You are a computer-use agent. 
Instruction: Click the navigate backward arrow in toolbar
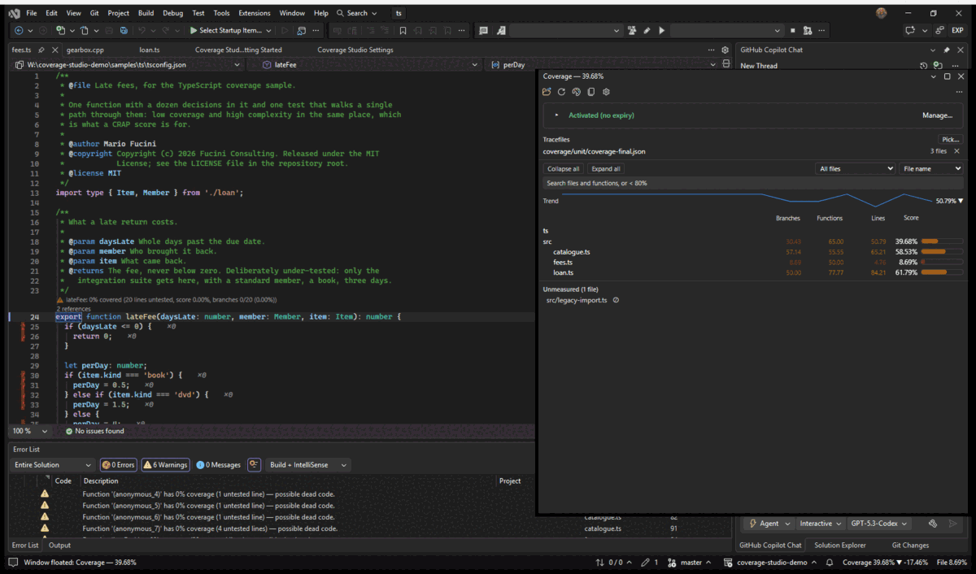coord(19,30)
